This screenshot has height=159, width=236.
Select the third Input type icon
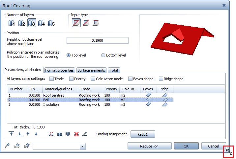[x=96, y=23]
